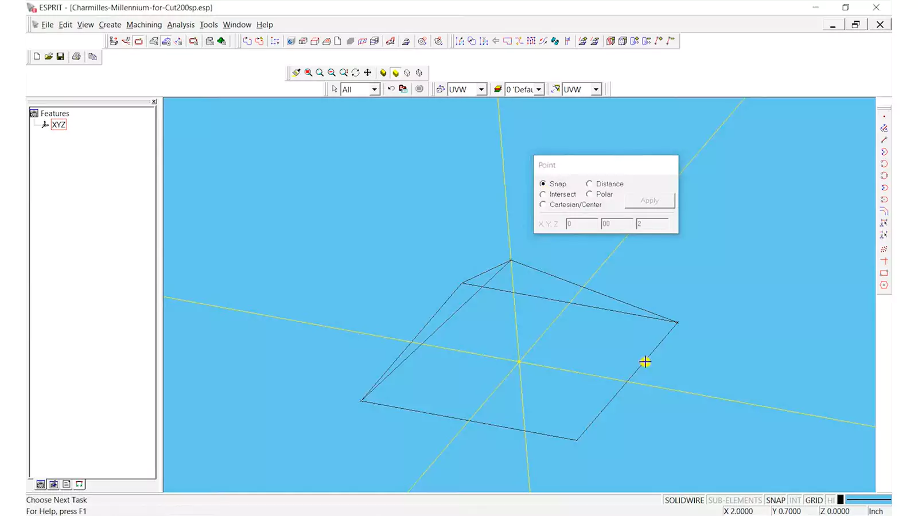Screen dimensions: 918x516
Task: Open the Tools menu
Action: pos(208,25)
